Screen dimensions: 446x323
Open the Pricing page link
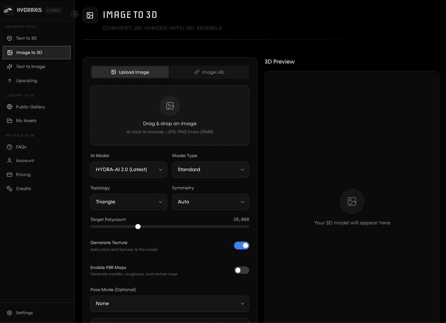(x=23, y=175)
